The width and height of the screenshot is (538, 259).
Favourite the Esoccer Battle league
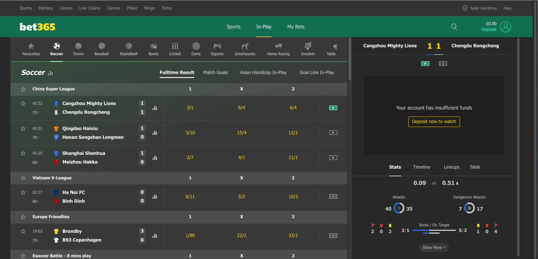pyautogui.click(x=23, y=256)
